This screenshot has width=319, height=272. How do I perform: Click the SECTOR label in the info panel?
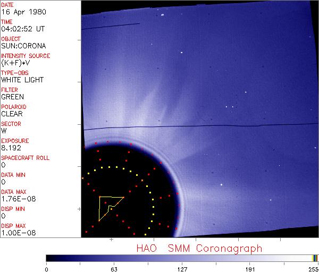pyautogui.click(x=11, y=124)
